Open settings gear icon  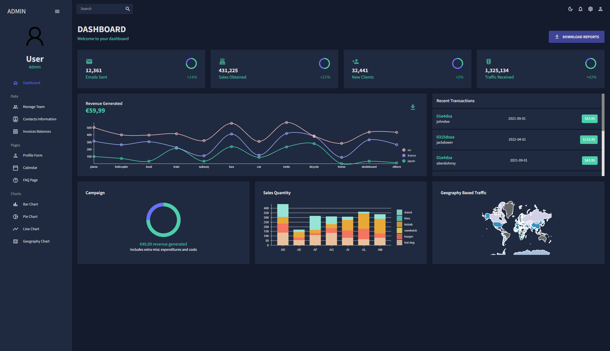(x=591, y=9)
